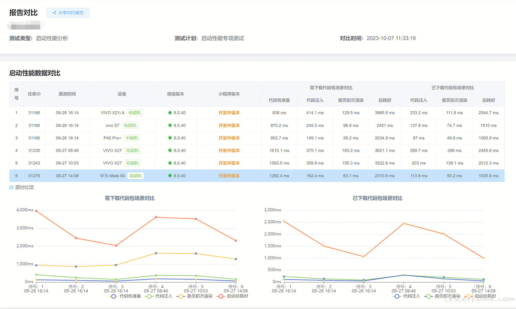Viewport: 516px width, 309px height.
Task: Toggle 首页初次渲染 legend in 需下载代码包 chart
Action: pyautogui.click(x=195, y=296)
